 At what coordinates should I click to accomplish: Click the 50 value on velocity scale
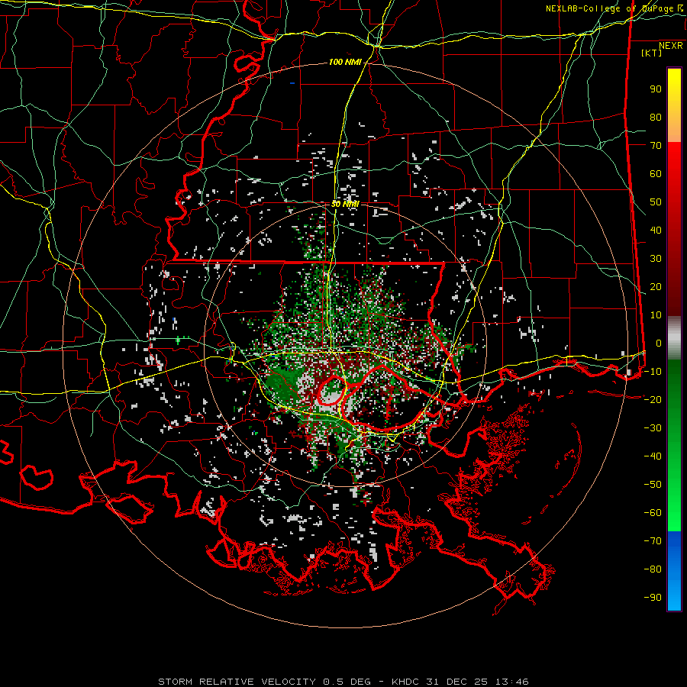click(x=656, y=202)
